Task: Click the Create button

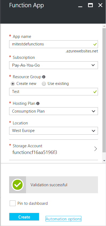Action: coord(24,217)
